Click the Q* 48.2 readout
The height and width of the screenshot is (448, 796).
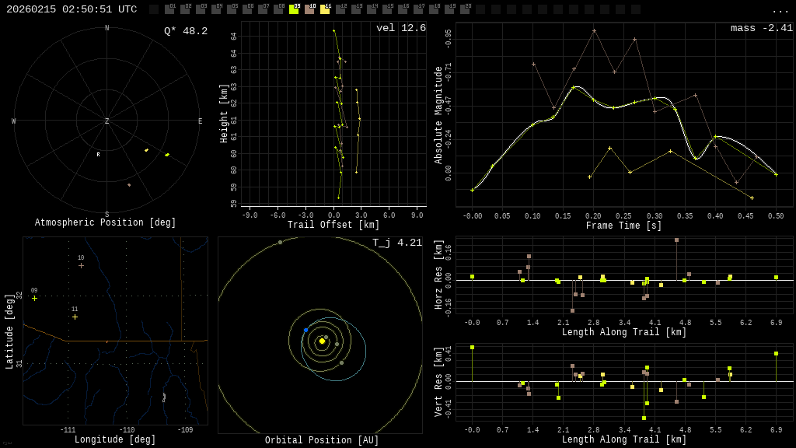pos(185,31)
